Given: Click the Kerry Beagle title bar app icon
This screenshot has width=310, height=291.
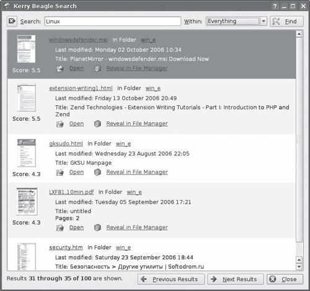Looking at the screenshot, I should point(7,6).
